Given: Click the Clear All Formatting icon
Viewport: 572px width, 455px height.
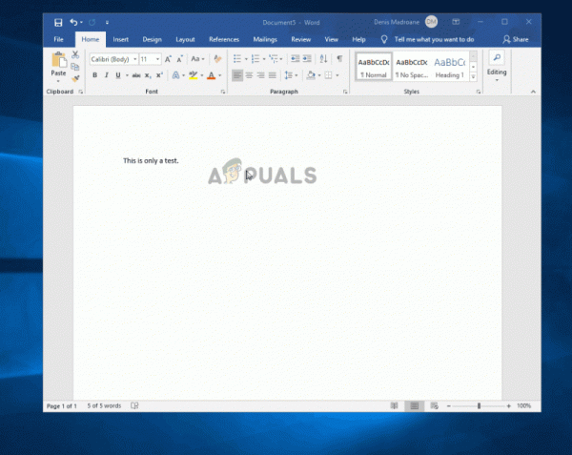Looking at the screenshot, I should point(217,59).
